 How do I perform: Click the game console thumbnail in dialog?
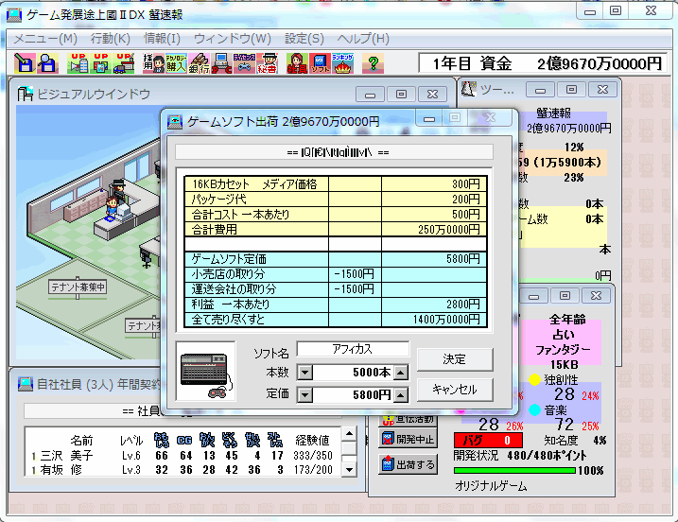(x=206, y=371)
